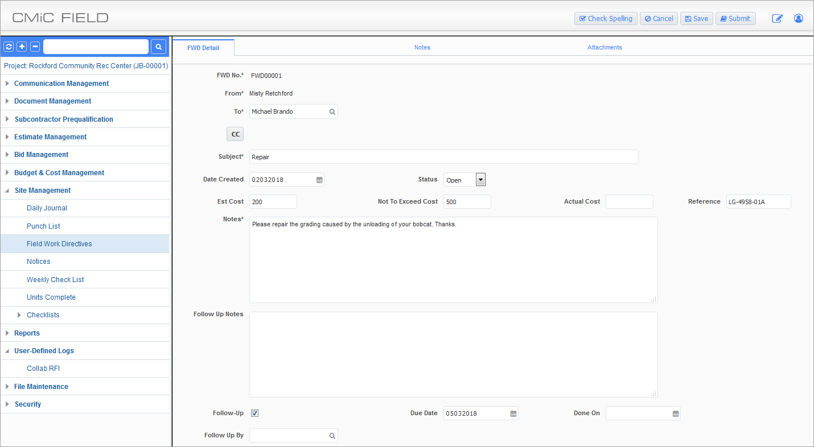
Task: Open the Date Created calendar picker
Action: pos(319,180)
